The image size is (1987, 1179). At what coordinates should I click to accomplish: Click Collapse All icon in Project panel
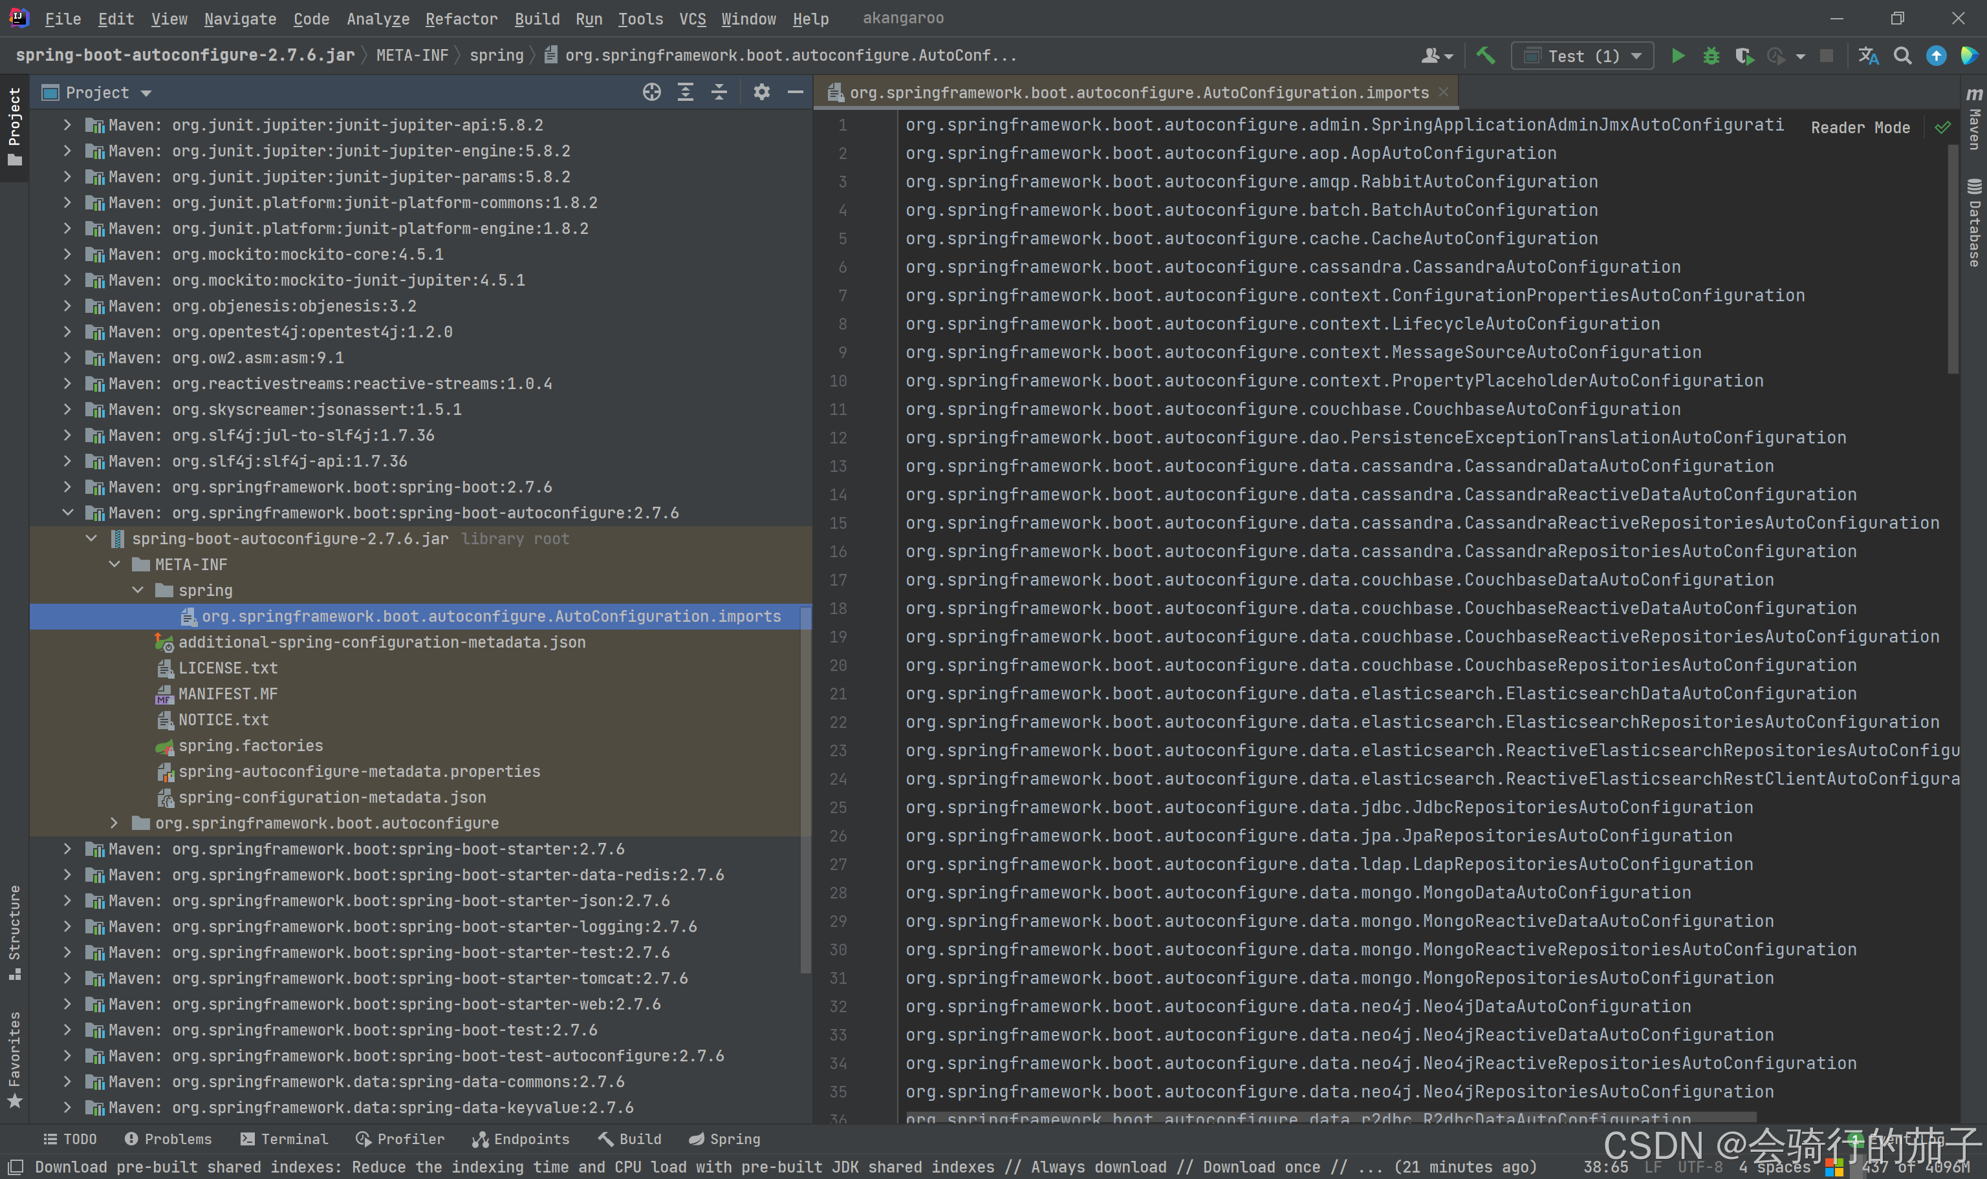click(x=719, y=92)
